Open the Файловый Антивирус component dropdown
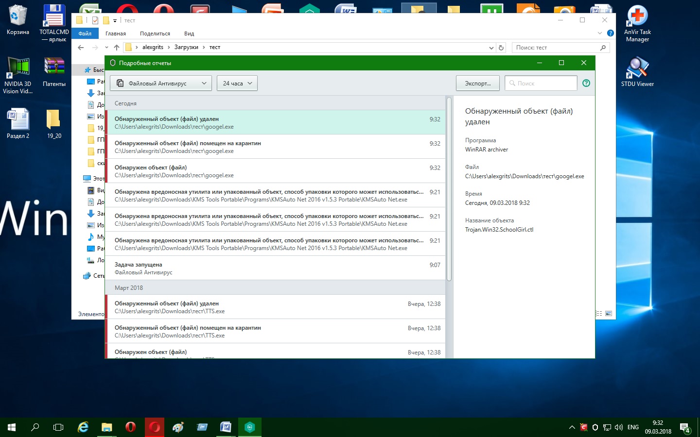The width and height of the screenshot is (700, 437). [x=160, y=83]
